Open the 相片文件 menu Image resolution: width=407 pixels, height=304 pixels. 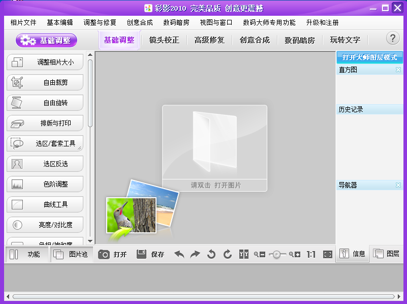pyautogui.click(x=23, y=22)
